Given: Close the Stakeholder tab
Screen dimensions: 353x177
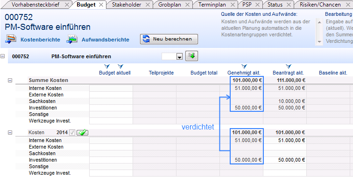Looking at the screenshot, I should click(x=148, y=5).
